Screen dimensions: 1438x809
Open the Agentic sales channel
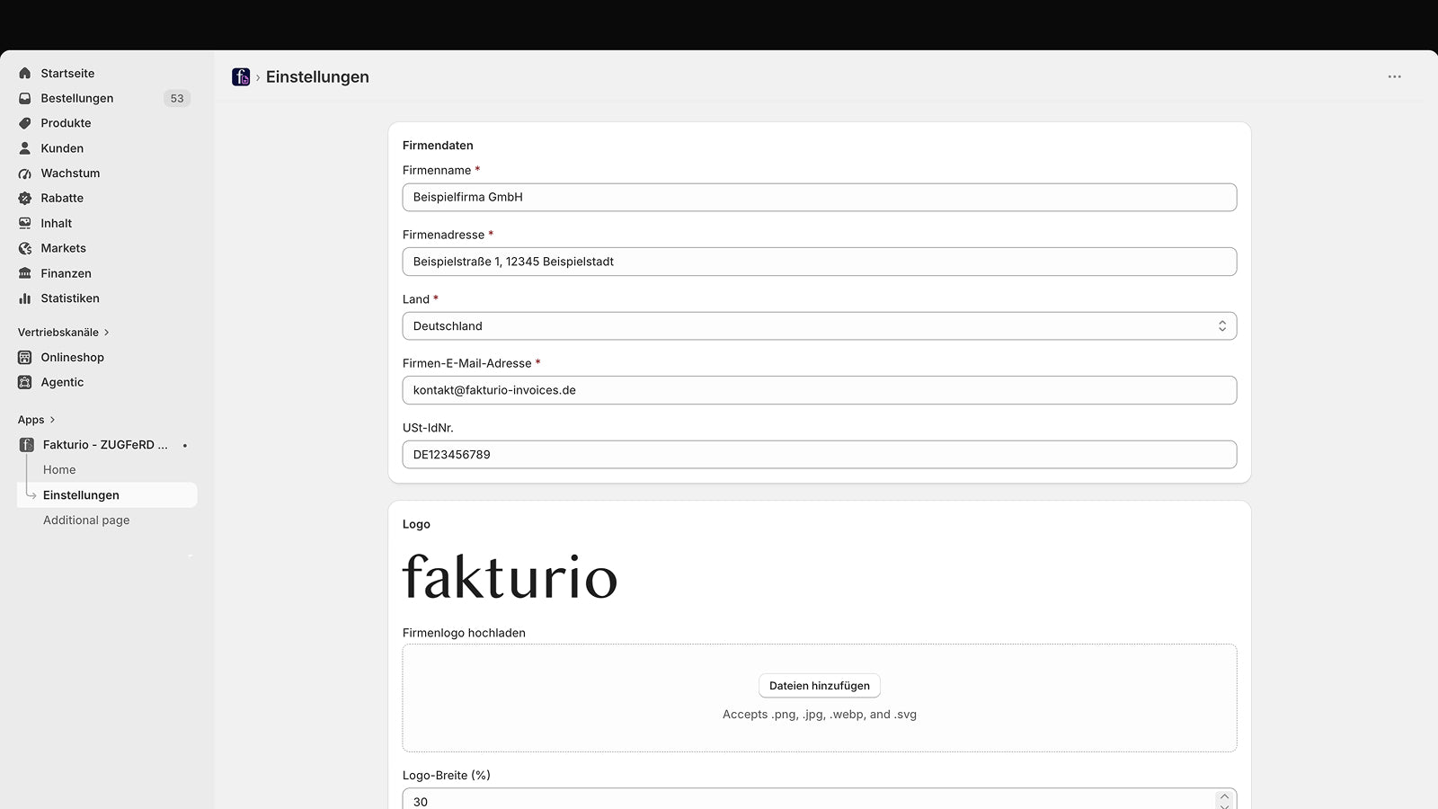click(x=62, y=382)
